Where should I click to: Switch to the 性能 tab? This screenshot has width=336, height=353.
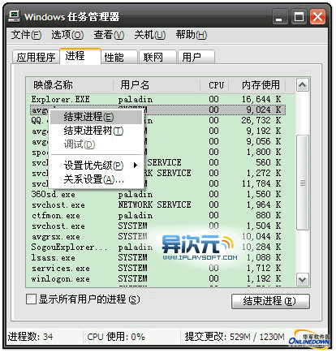(x=119, y=57)
